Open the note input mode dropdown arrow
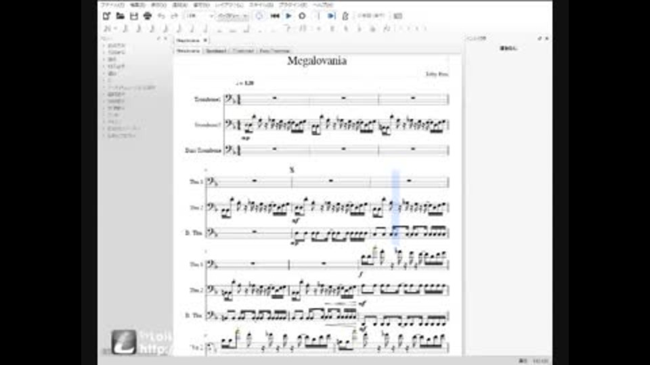650x365 pixels. pyautogui.click(x=115, y=28)
